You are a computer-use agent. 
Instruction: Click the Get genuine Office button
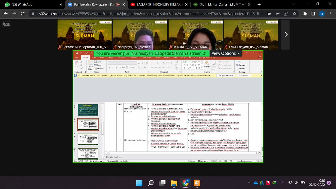tap(226, 75)
